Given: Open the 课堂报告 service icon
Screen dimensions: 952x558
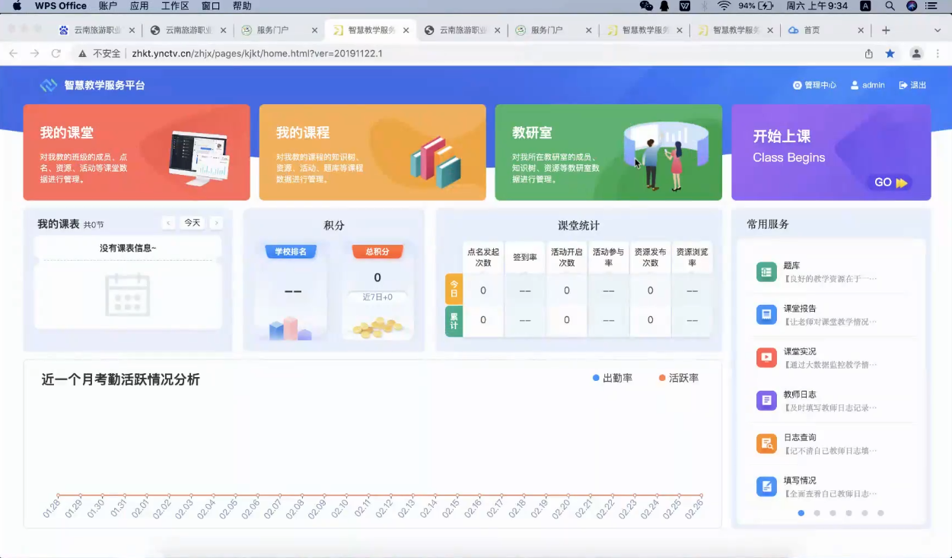Looking at the screenshot, I should pos(766,315).
